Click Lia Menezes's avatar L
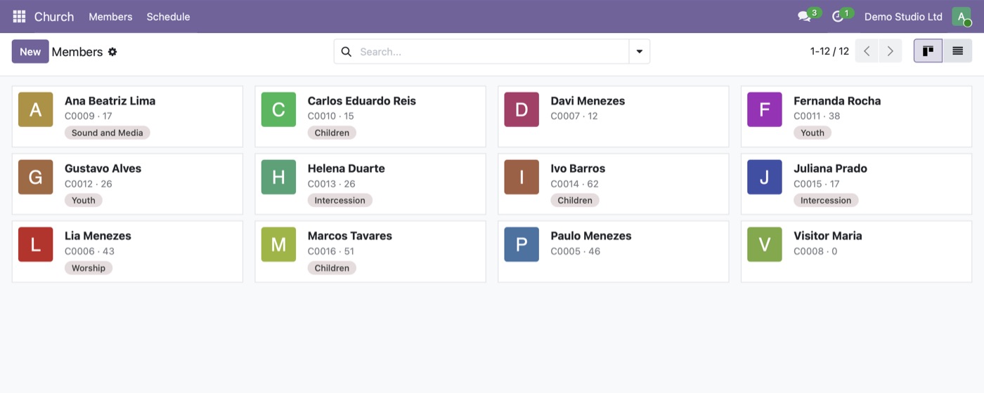The height and width of the screenshot is (393, 984). point(36,244)
